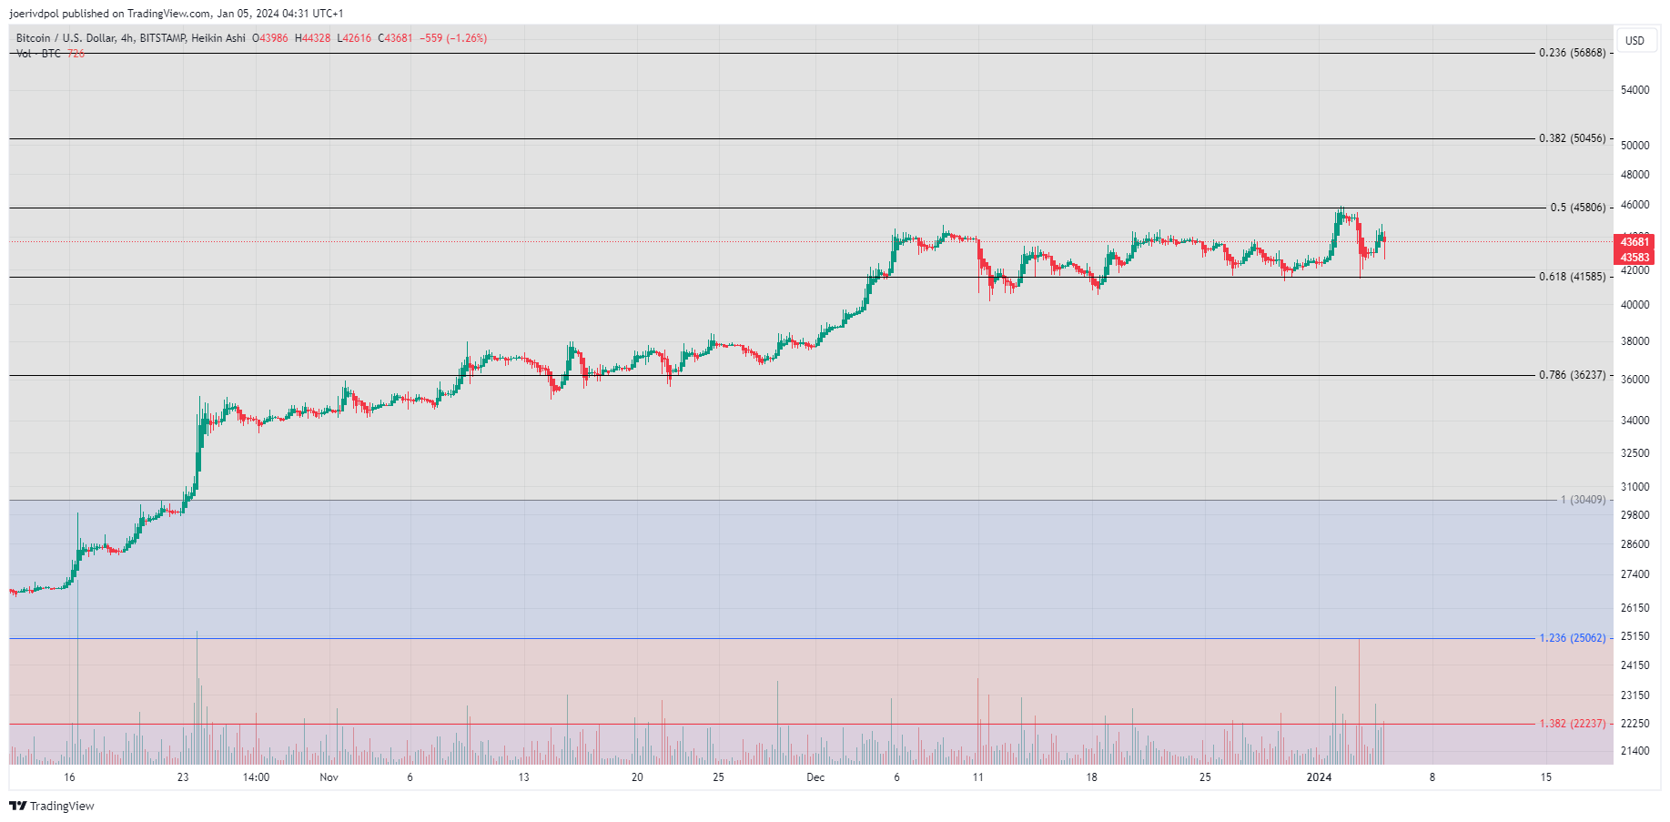Select the 0.786 (36237) Fibonacci label

point(1573,375)
